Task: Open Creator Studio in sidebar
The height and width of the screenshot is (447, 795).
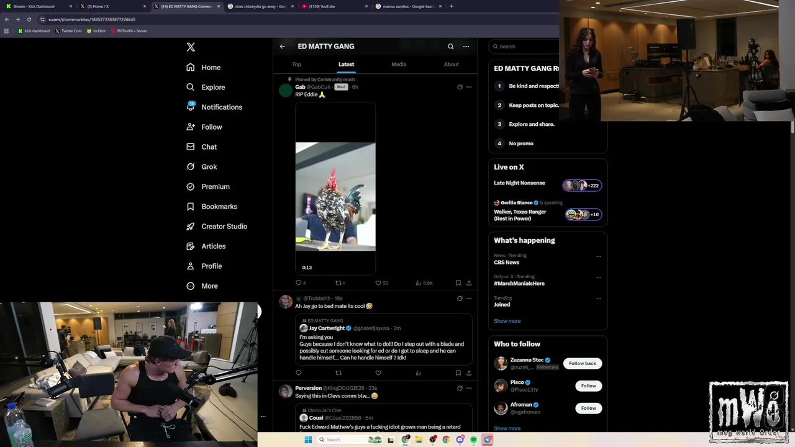Action: point(217,226)
